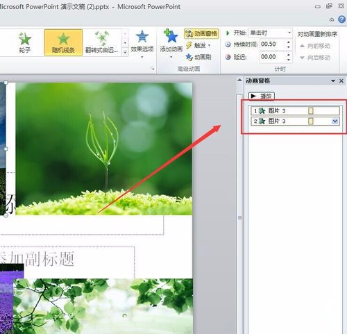
Task: Open the 添加动画 dropdown arrow
Action: 171,57
